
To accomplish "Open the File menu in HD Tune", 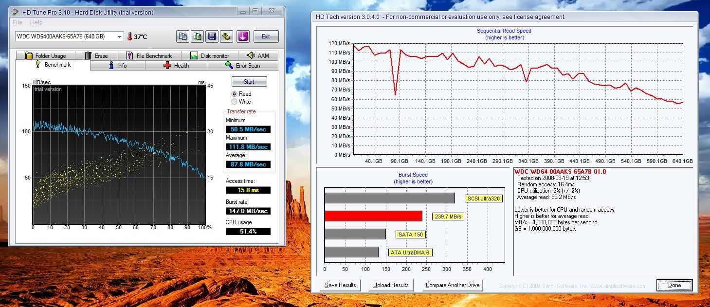I will [18, 22].
